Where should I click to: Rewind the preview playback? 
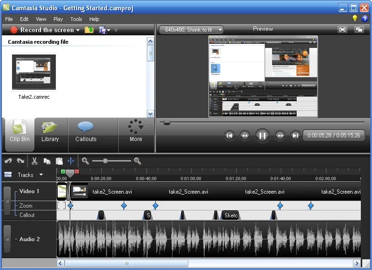click(245, 135)
